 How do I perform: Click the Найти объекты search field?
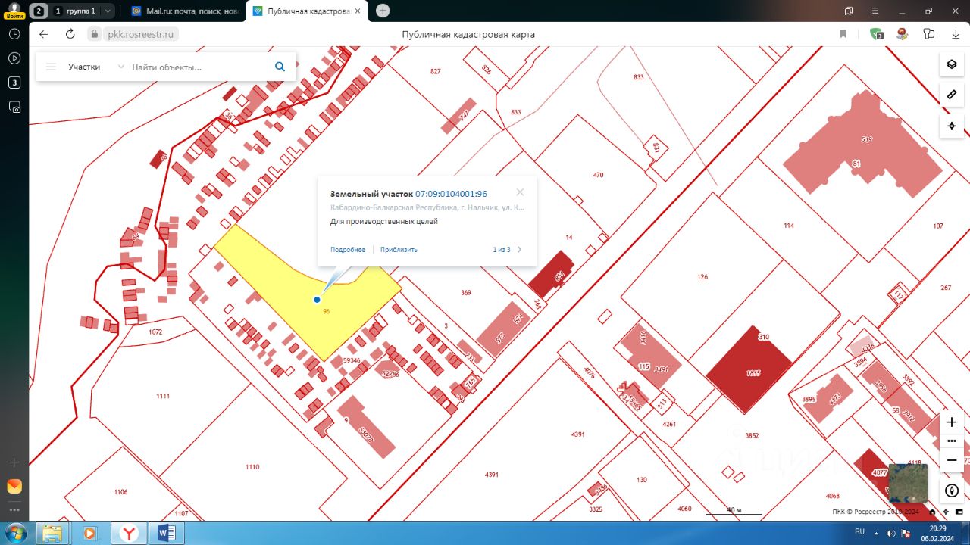(x=197, y=67)
